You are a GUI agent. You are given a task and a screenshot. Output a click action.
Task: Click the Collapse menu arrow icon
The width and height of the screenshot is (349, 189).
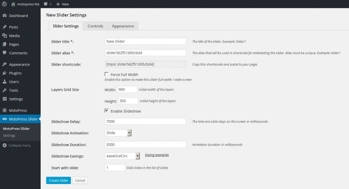[4, 146]
